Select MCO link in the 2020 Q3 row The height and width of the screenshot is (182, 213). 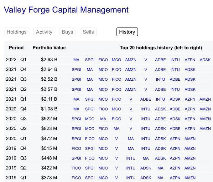click(90, 119)
